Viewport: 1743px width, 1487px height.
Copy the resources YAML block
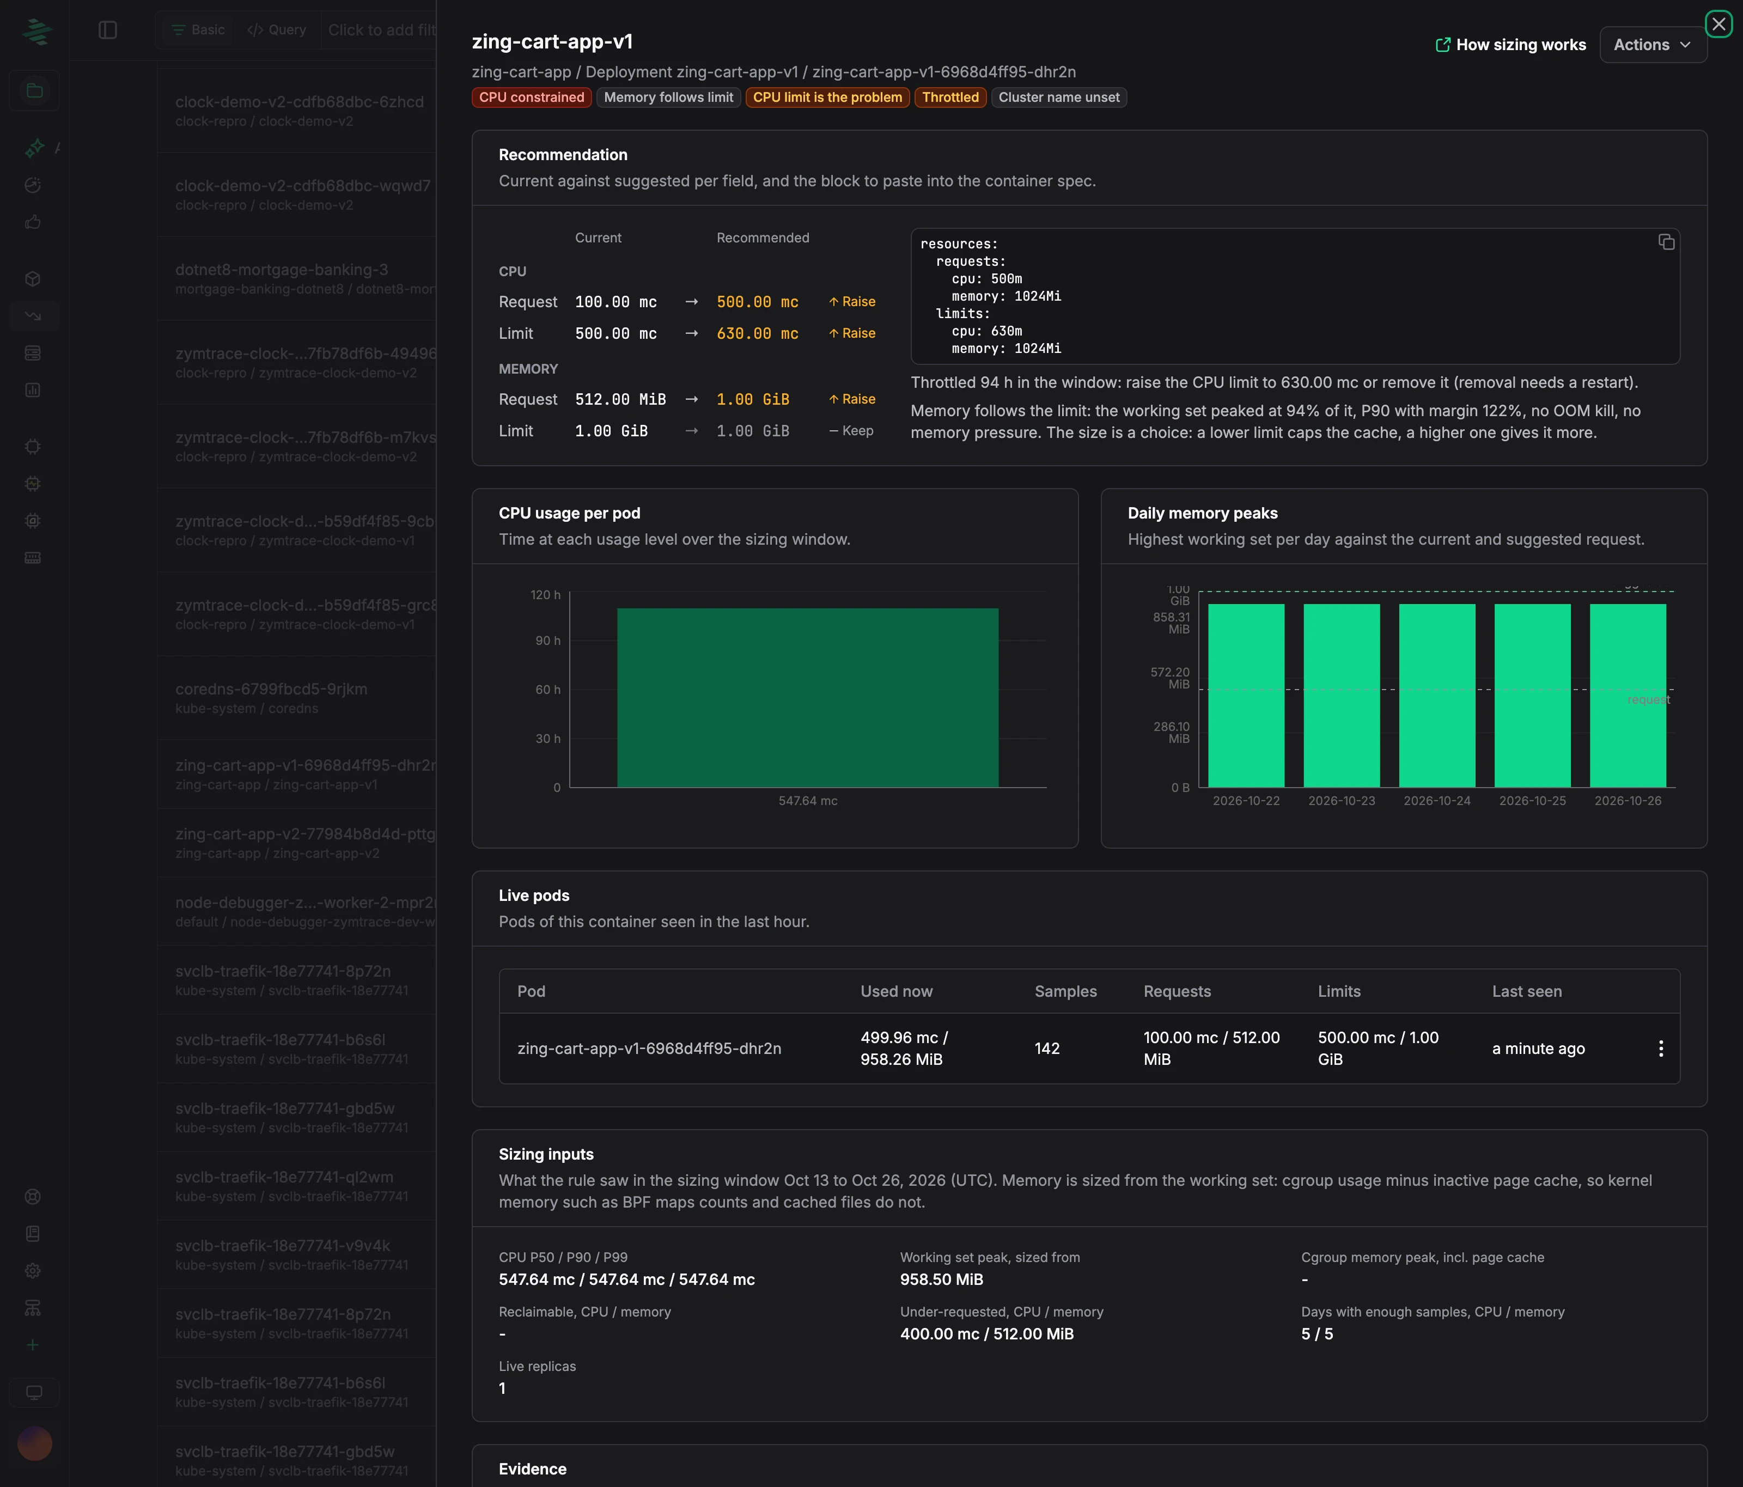1666,242
